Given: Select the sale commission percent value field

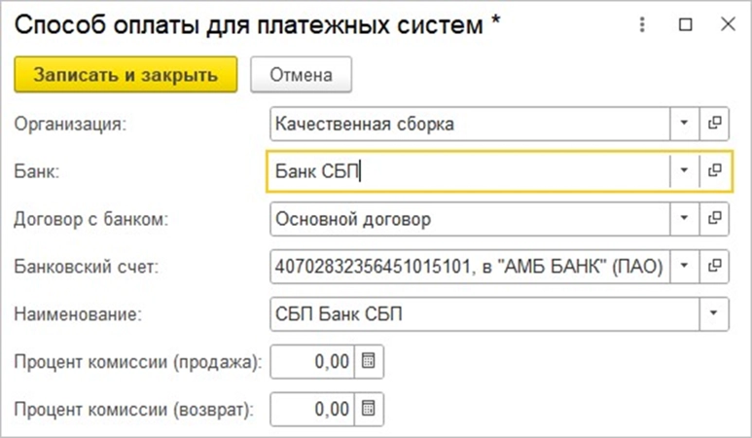Looking at the screenshot, I should (x=313, y=361).
